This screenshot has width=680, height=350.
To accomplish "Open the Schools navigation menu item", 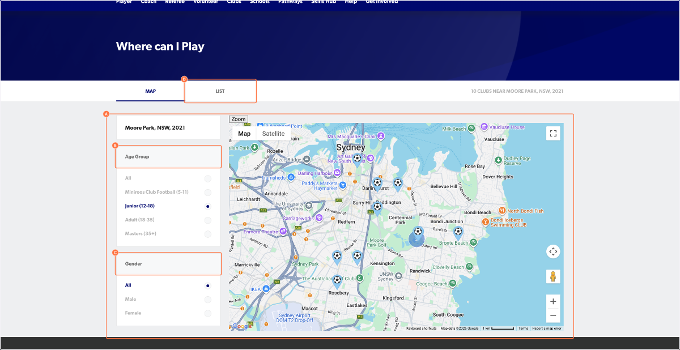I will click(260, 2).
